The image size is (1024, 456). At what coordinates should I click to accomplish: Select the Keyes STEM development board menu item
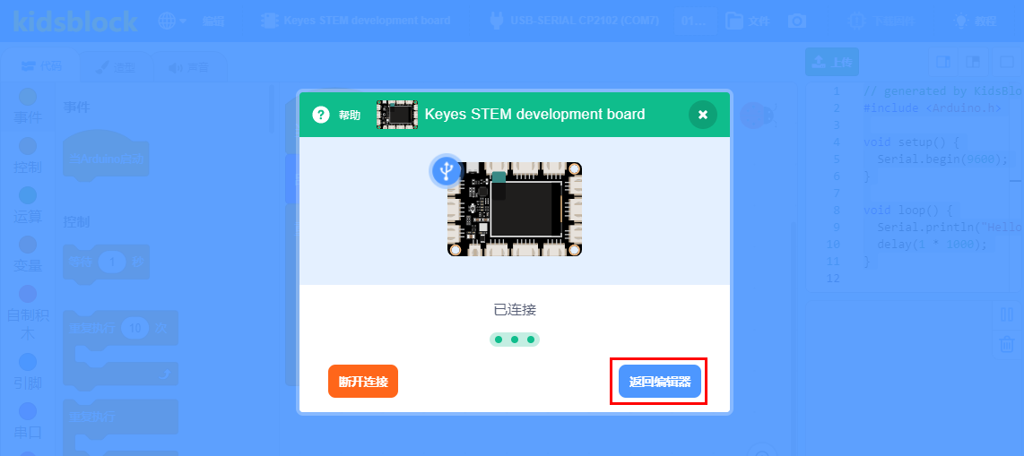(x=356, y=21)
